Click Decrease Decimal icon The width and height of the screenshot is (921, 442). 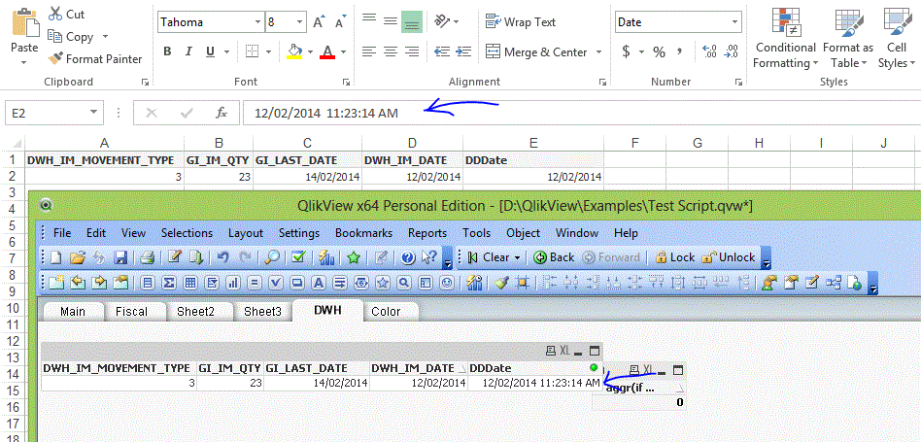click(732, 51)
